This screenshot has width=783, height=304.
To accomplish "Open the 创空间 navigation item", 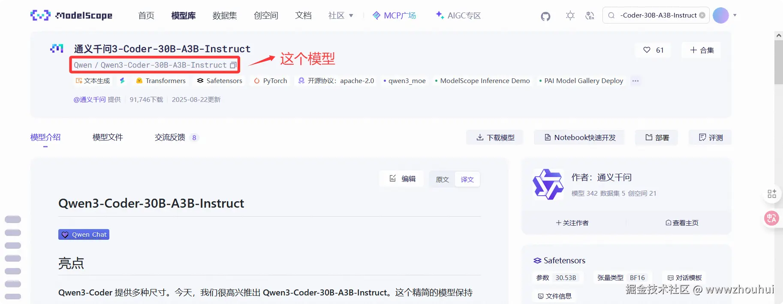I will tap(266, 15).
